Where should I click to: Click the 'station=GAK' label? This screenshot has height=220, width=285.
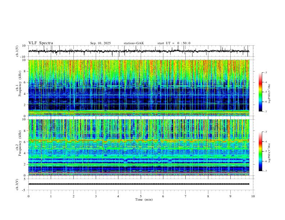point(134,43)
